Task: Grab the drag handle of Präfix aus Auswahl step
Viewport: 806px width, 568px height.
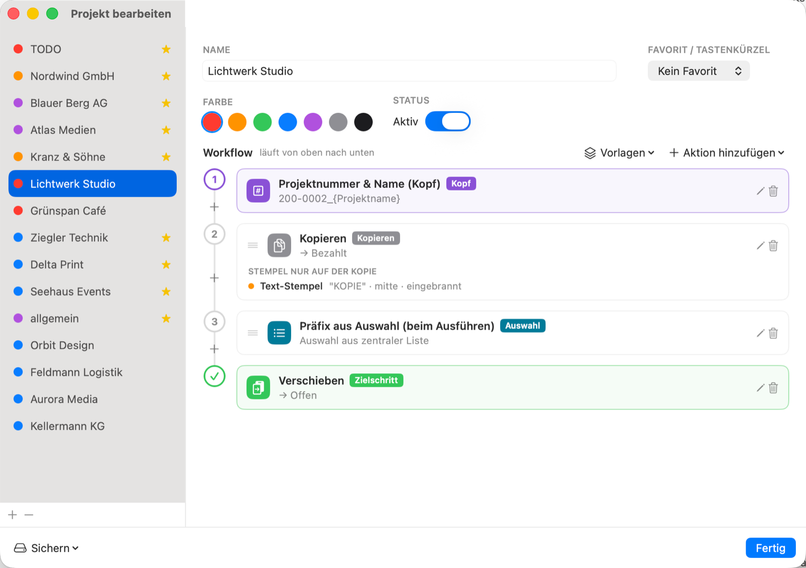Action: (253, 333)
